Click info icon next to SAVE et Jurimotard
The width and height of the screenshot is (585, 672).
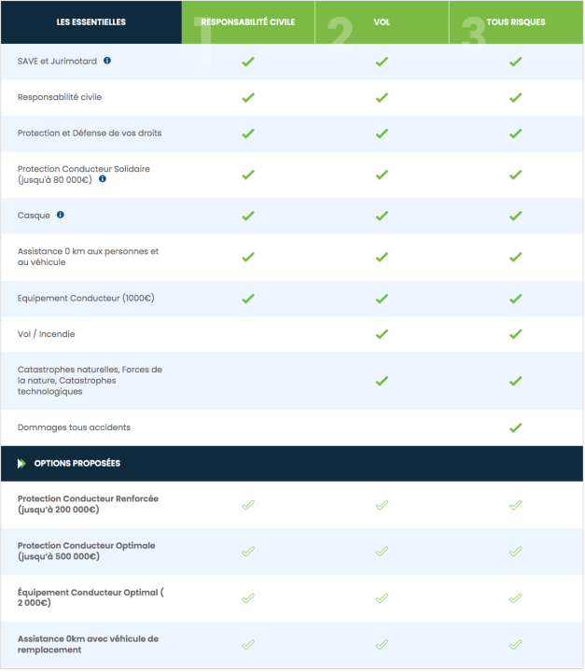coord(107,61)
